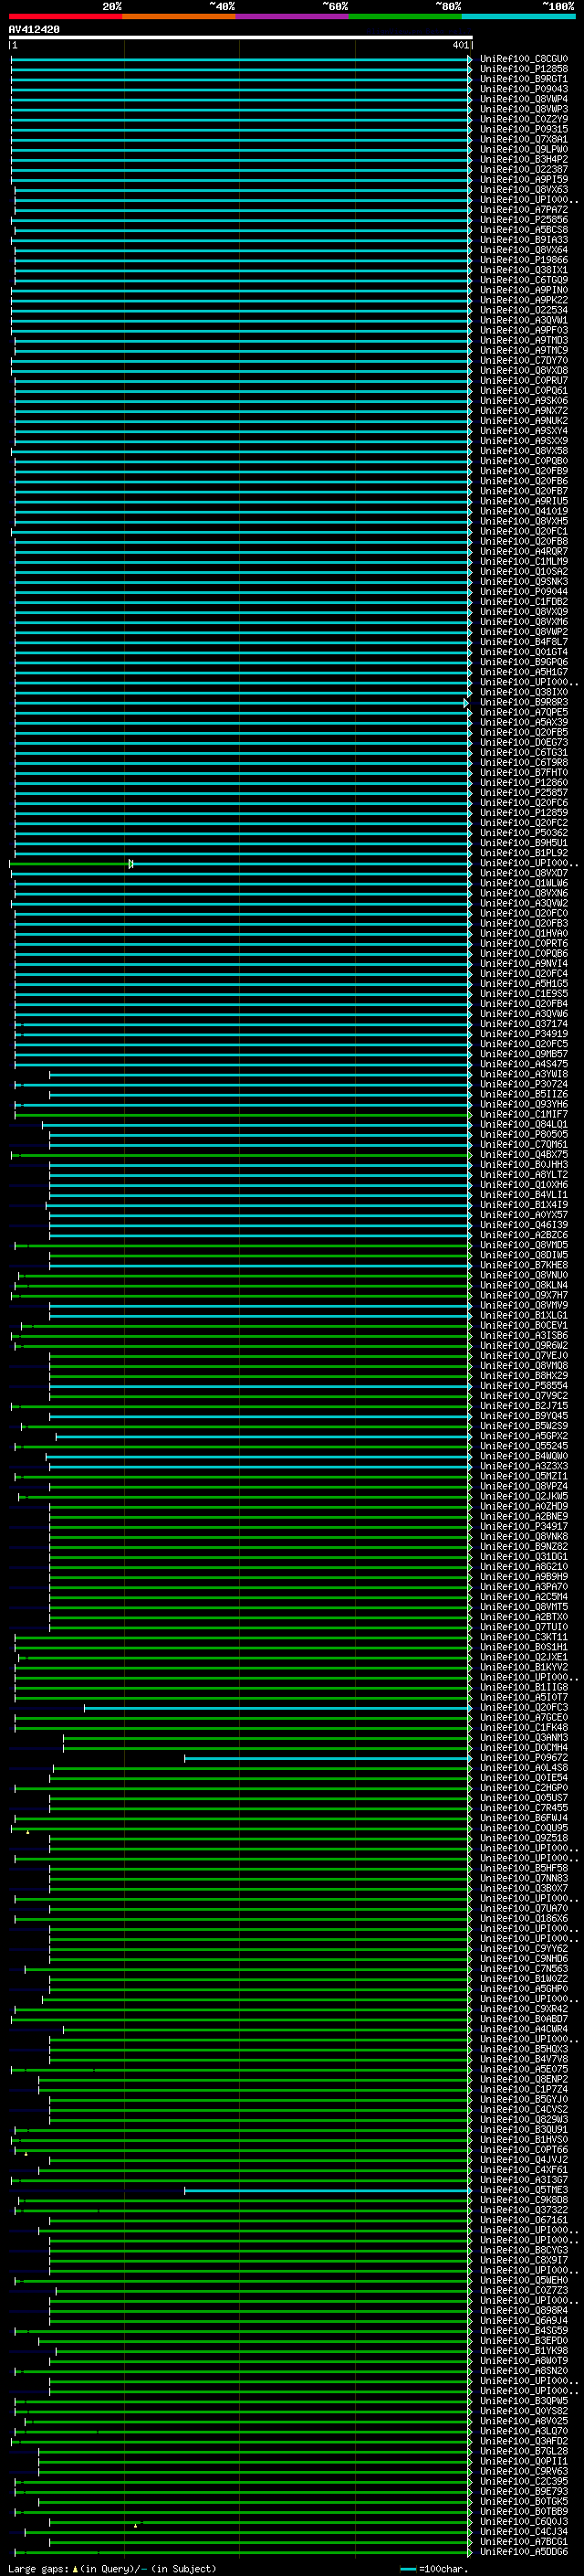Screen dimensions: 584x2576
Task: Click the UniRef100_Q8VXD8 label
Action: coord(523,370)
